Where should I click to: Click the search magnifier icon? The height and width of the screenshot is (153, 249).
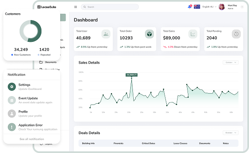coord(85,7)
